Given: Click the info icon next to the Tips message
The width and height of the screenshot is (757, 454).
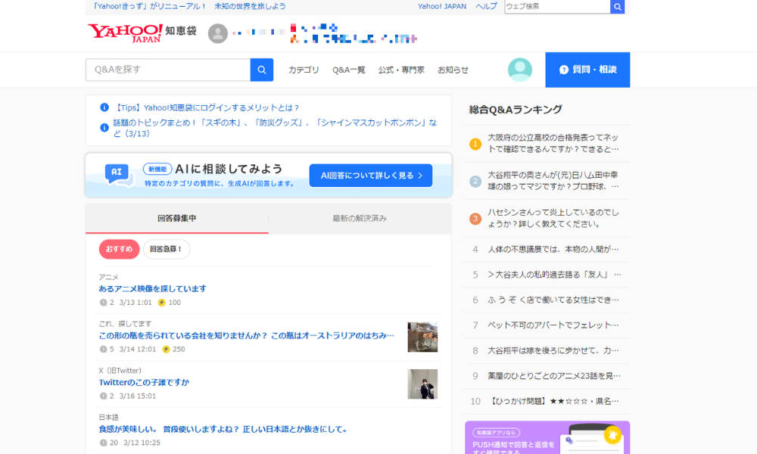Looking at the screenshot, I should coord(104,107).
